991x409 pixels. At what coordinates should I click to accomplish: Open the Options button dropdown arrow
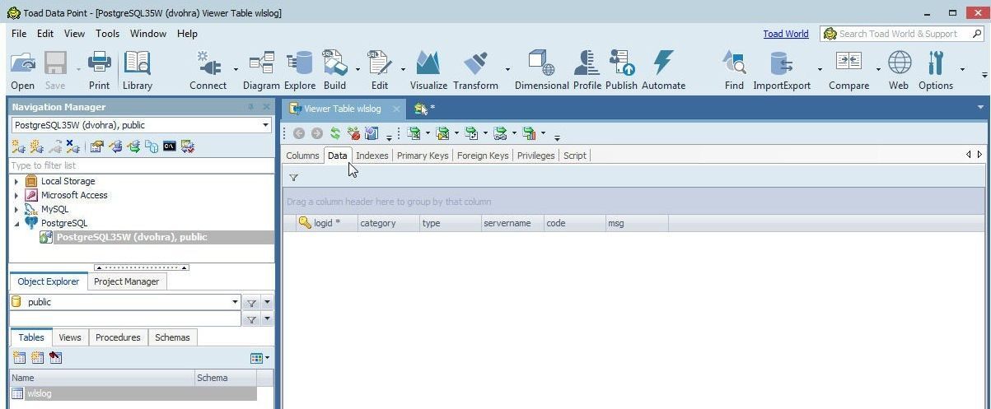[x=961, y=70]
